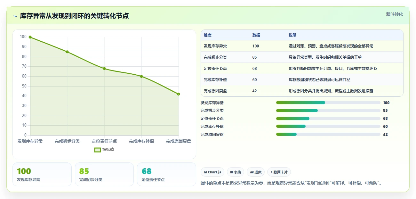Click the 指标值 legend text

point(108,150)
